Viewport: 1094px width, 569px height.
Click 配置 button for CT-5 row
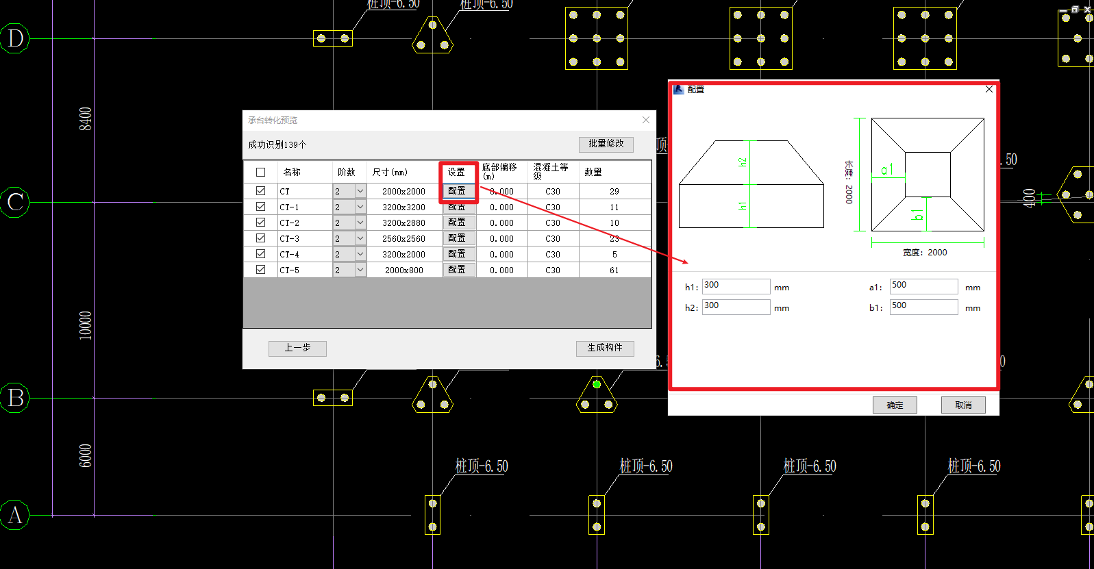458,270
